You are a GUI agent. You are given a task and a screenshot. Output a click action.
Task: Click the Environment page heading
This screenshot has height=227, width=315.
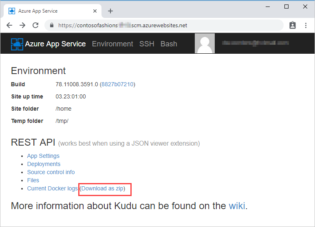coord(38,71)
